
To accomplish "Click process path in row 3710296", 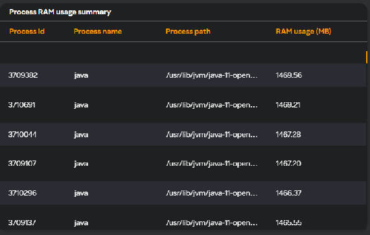I will [x=212, y=194].
